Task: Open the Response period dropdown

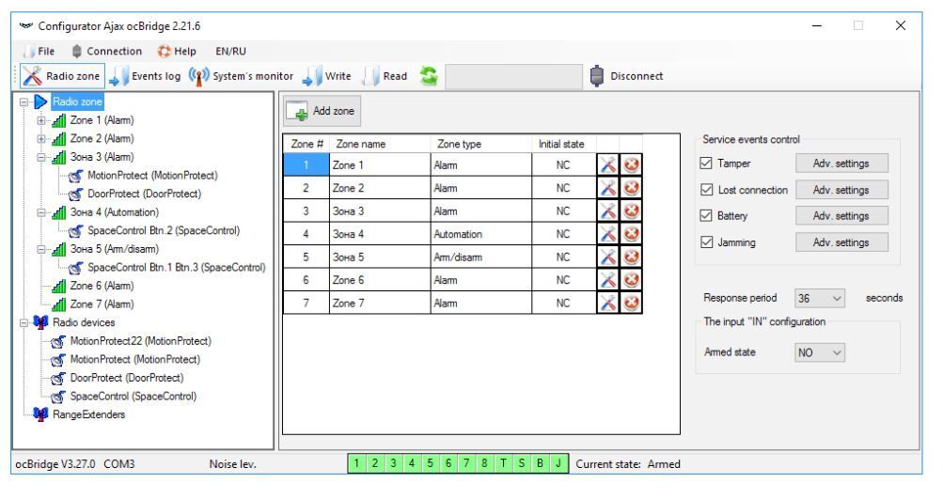Action: [814, 298]
